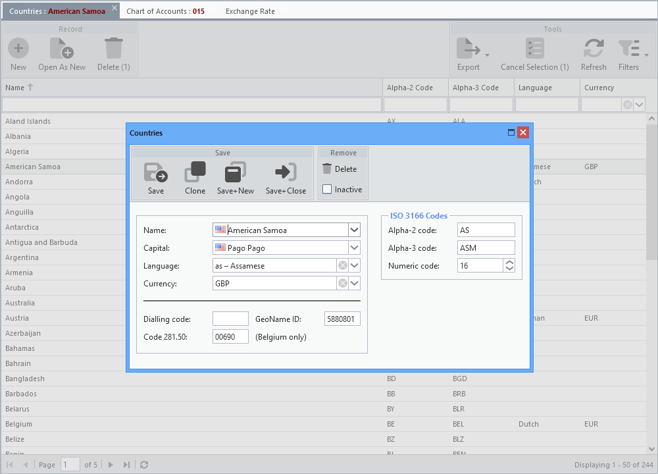The width and height of the screenshot is (658, 474).
Task: Click the Alpha-2 code field
Action: pos(486,230)
